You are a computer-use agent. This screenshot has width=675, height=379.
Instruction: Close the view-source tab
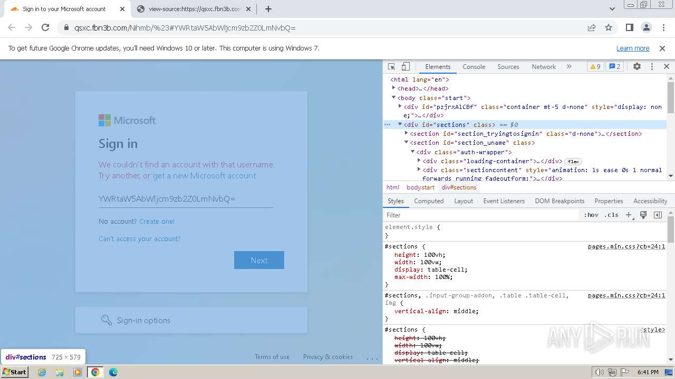(x=248, y=9)
